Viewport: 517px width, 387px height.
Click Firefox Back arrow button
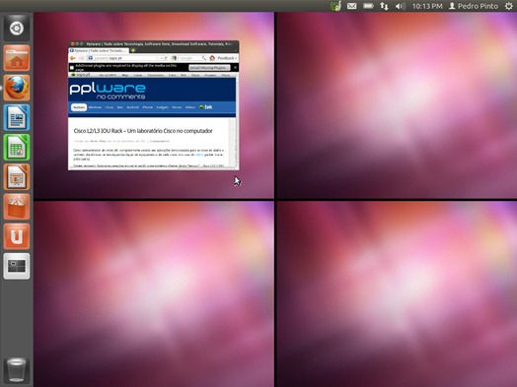point(73,58)
